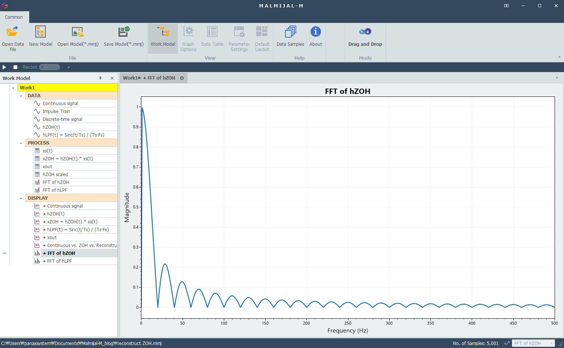Click the Open Model(*.mmj) icon
The image size is (564, 348).
(78, 32)
